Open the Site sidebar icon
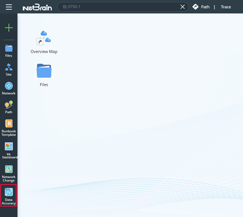The image size is (243, 217). [9, 70]
